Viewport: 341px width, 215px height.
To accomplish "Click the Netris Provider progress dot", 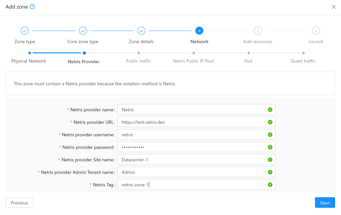I will (84, 53).
